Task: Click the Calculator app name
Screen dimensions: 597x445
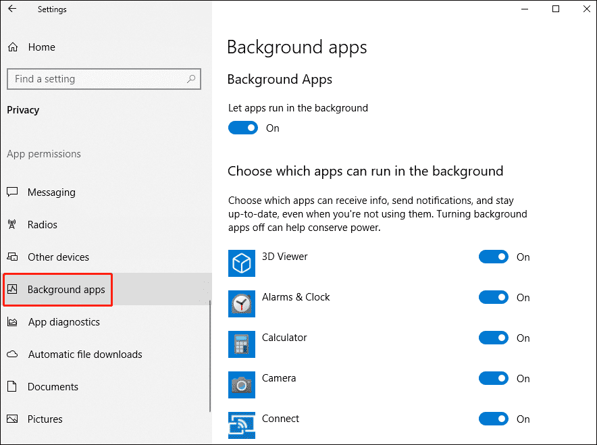Action: point(284,338)
